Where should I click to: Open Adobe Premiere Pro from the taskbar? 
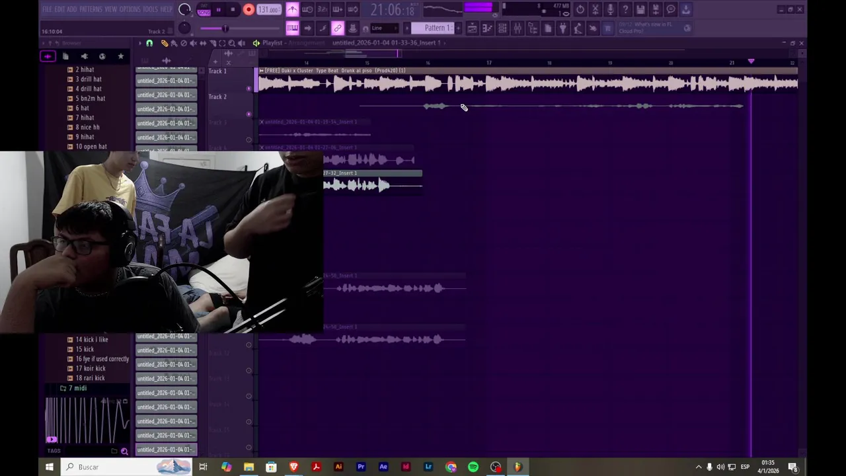(x=361, y=467)
